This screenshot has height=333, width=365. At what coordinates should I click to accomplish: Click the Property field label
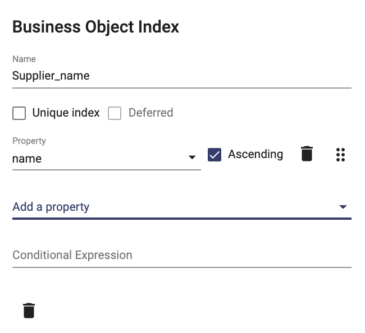click(29, 141)
